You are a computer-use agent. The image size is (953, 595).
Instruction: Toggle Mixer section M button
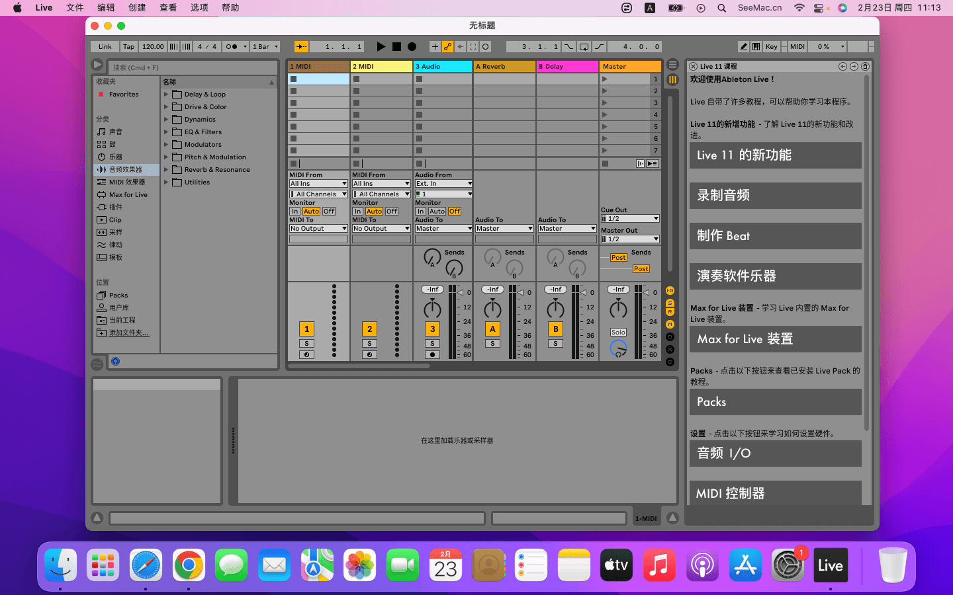670,324
